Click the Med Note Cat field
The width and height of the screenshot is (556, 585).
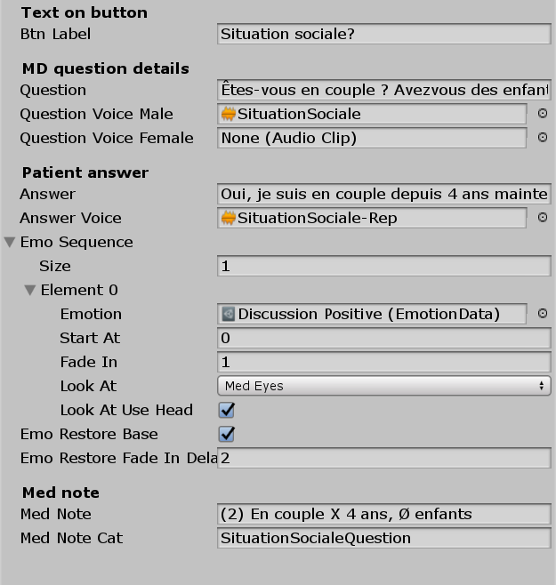pos(383,538)
